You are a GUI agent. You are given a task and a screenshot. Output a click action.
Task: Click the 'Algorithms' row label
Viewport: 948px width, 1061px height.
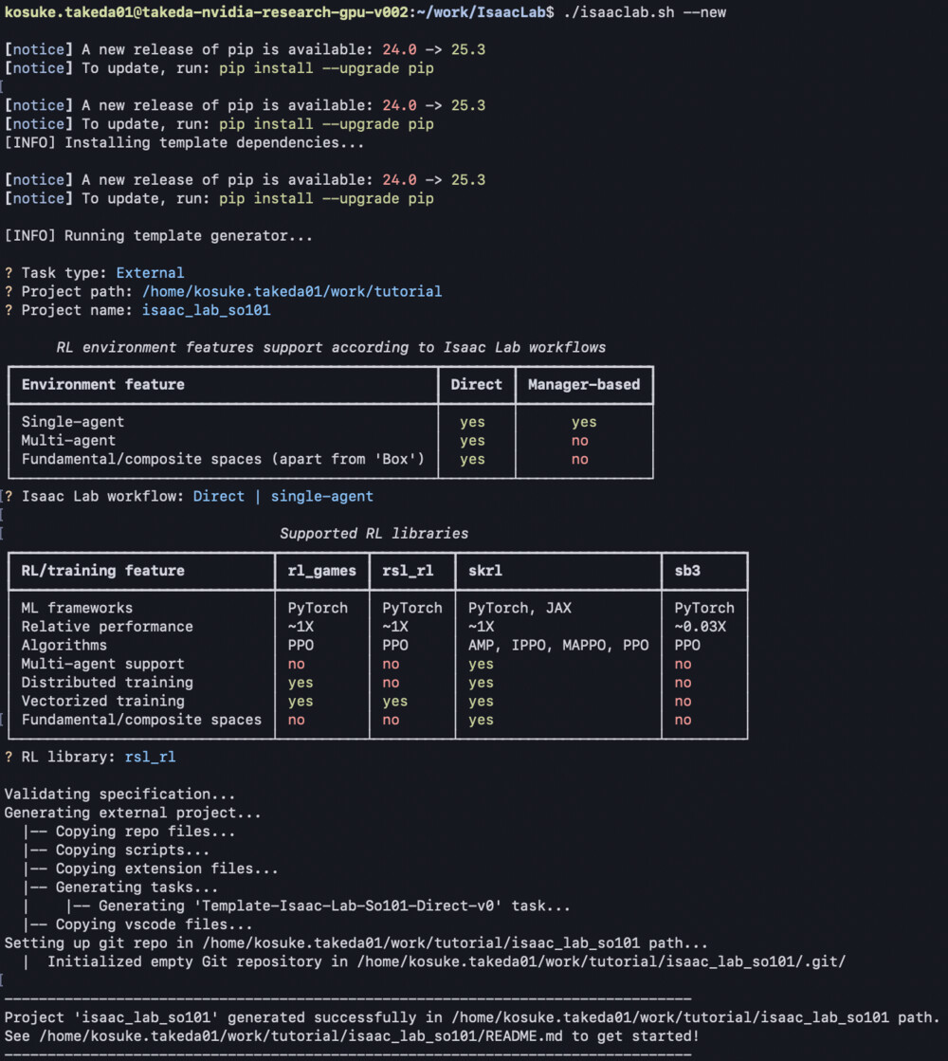coord(64,645)
